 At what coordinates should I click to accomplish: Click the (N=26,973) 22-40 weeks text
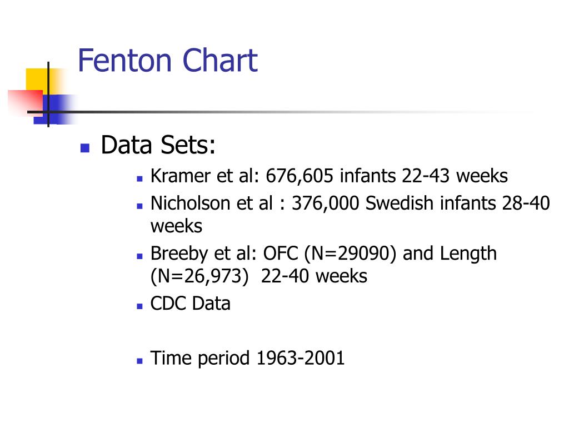[x=259, y=276]
